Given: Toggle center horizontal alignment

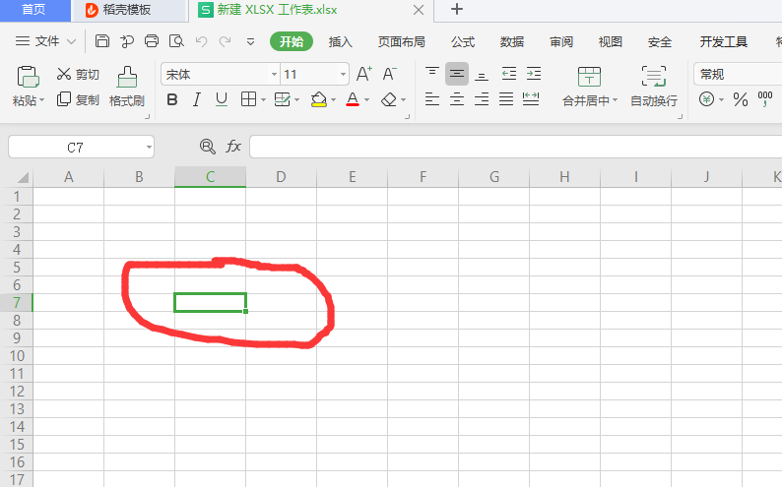Looking at the screenshot, I should click(x=457, y=99).
